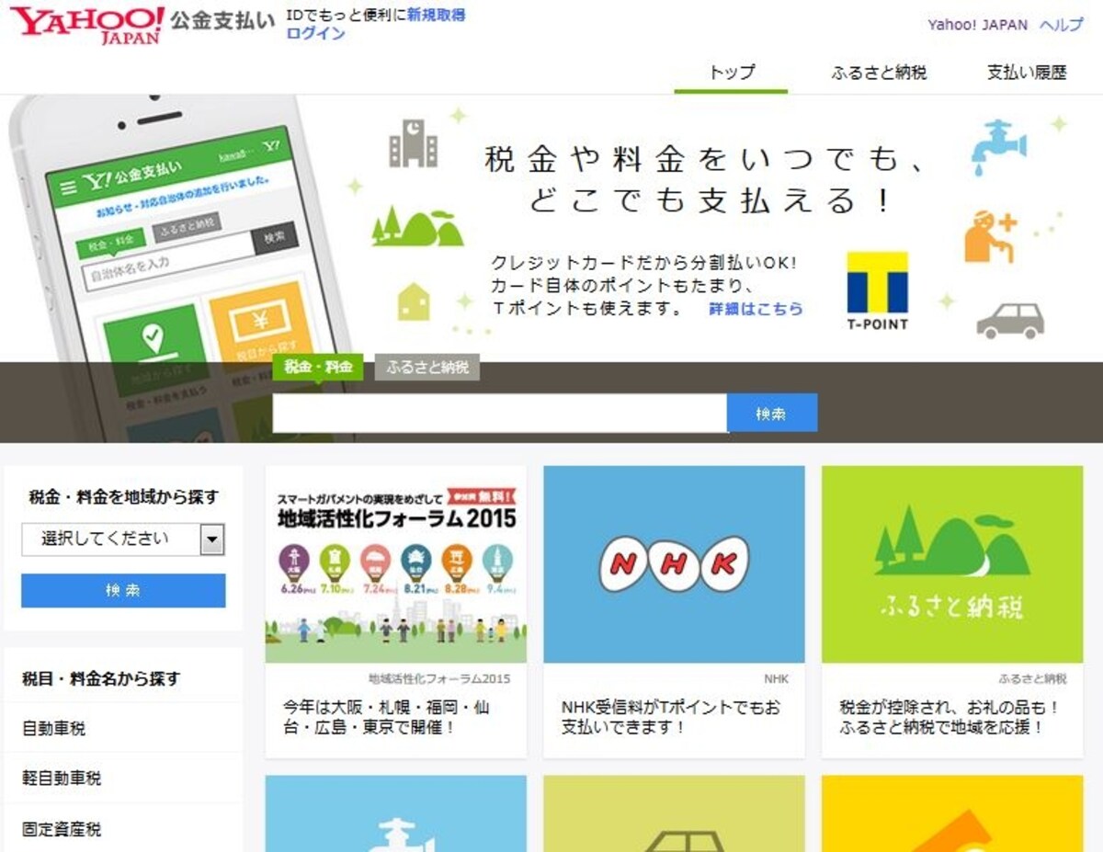Viewport: 1103px width, 852px height.
Task: Switch to the ふるさと納税 top navigation tab
Action: 879,73
